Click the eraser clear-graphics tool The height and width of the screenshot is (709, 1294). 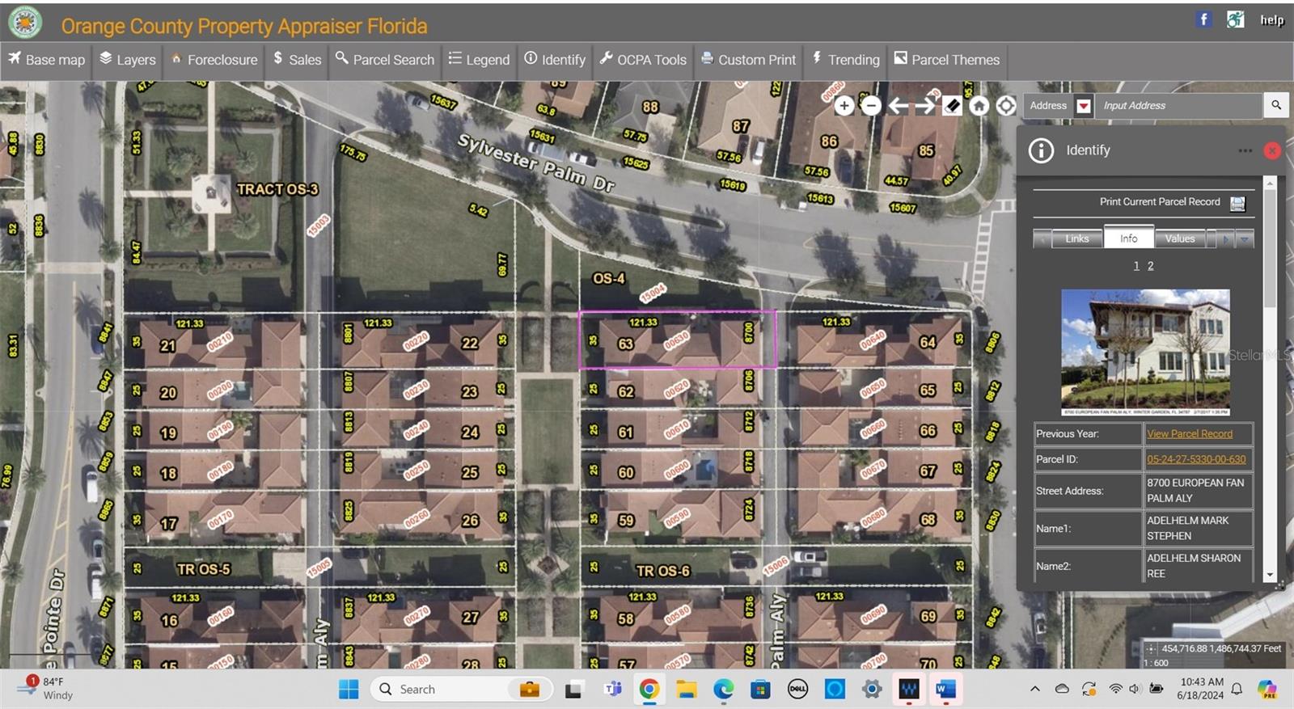click(952, 106)
